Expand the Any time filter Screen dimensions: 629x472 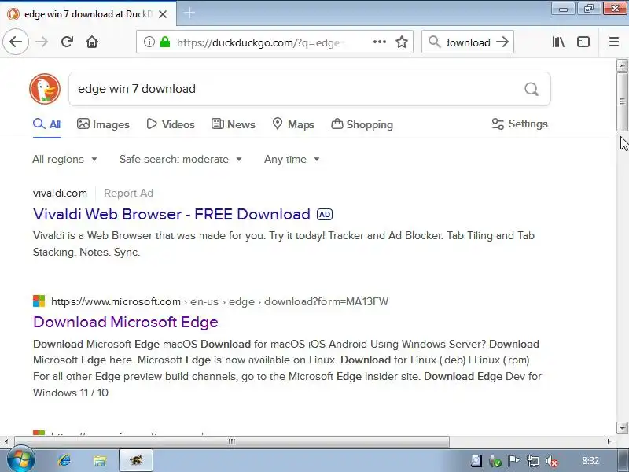tap(292, 160)
